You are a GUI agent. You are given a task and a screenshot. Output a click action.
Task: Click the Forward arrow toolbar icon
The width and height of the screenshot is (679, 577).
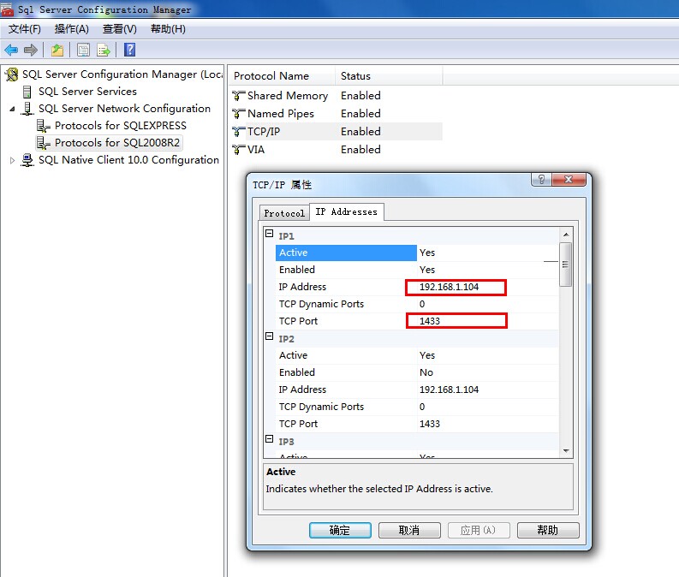(x=30, y=50)
